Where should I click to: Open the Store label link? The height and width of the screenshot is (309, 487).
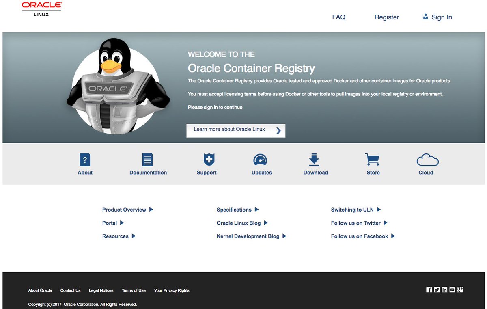point(373,173)
